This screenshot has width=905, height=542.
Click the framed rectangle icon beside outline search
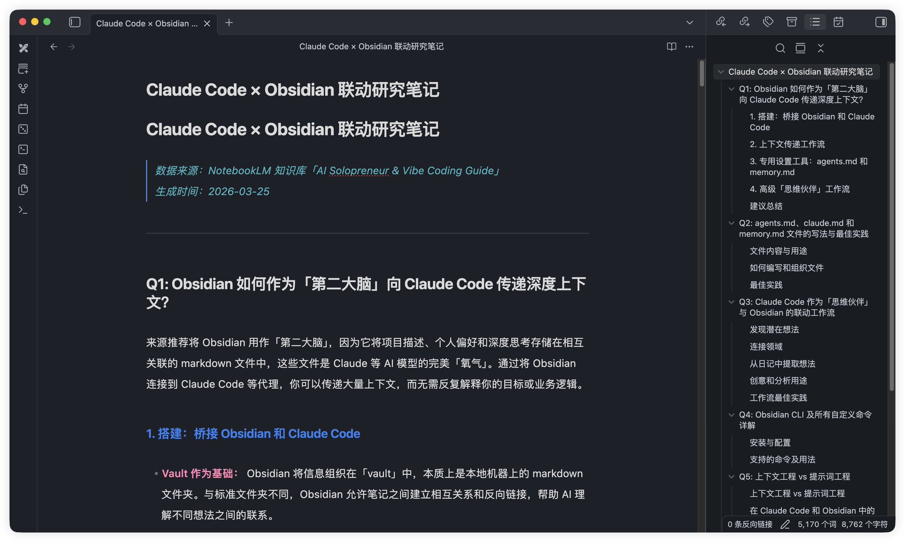pos(800,48)
